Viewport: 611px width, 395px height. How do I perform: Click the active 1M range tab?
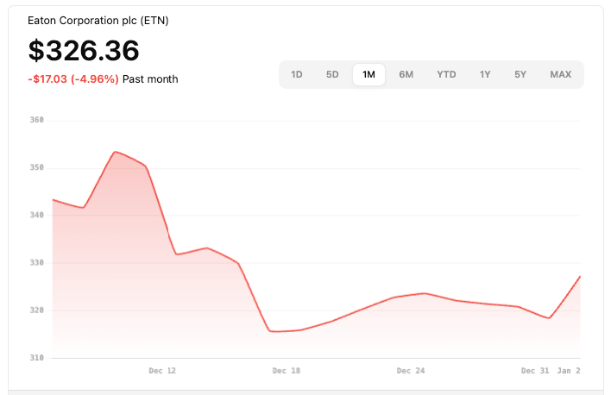point(368,74)
